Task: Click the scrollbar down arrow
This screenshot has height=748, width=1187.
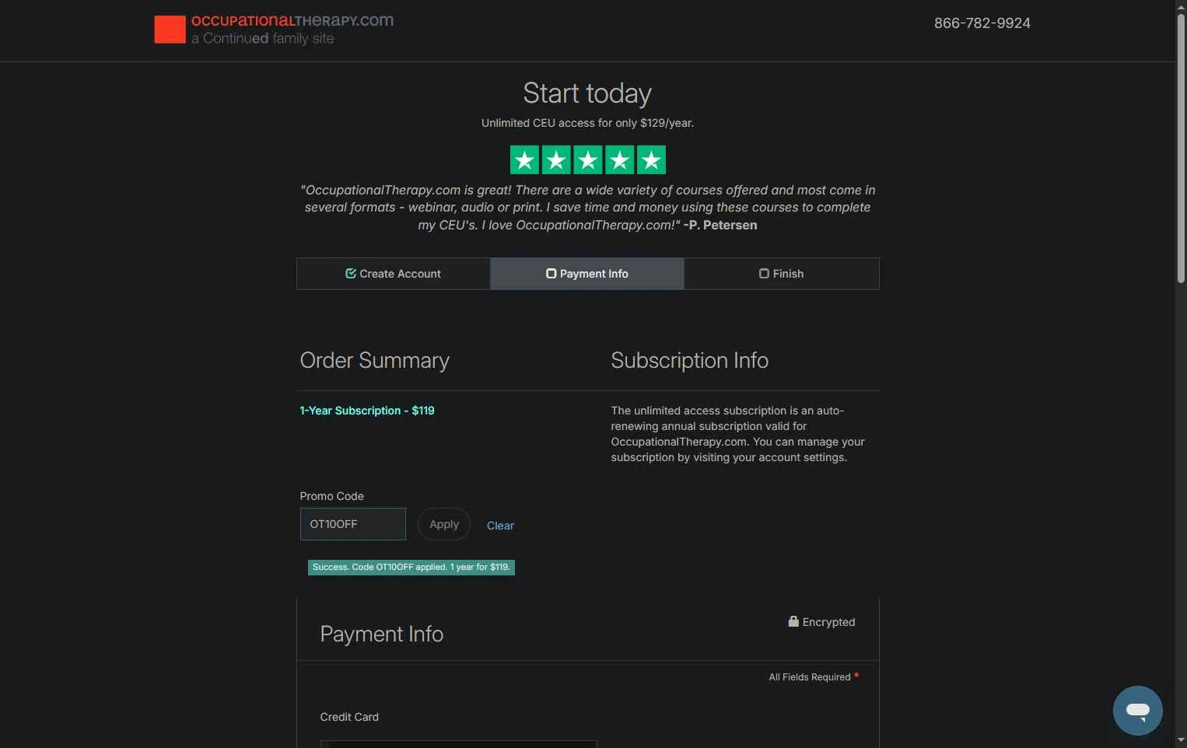Action: [x=1181, y=741]
